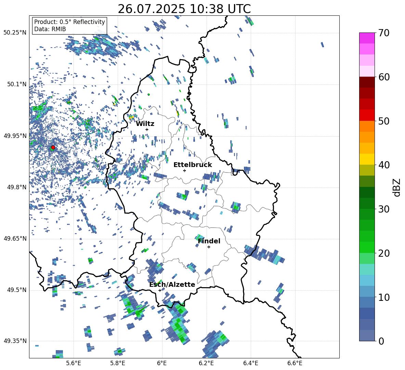Click the colorbar tick label 20
This screenshot has width=405, height=370.
tap(384, 253)
